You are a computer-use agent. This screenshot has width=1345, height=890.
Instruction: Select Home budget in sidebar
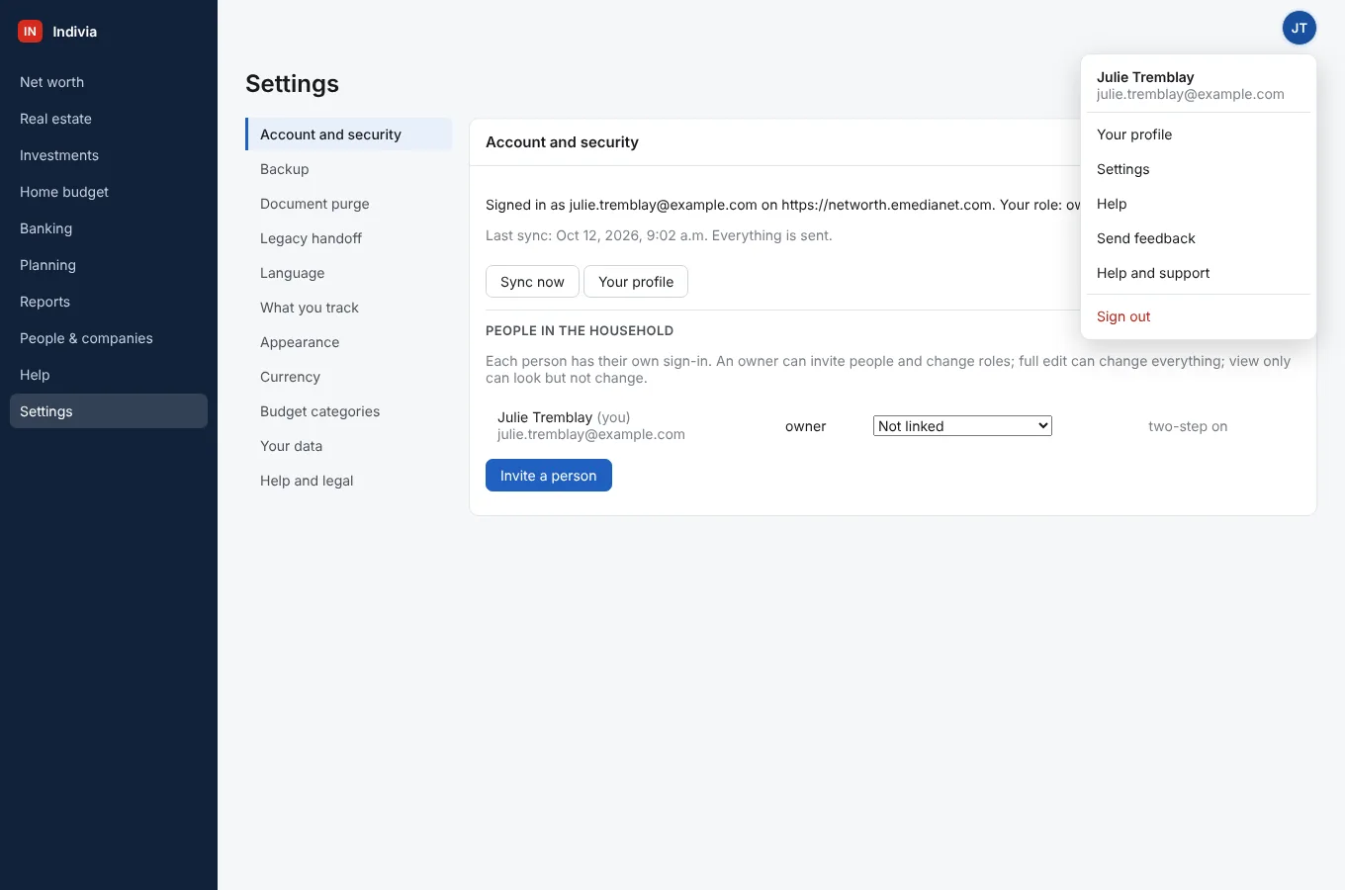click(109, 192)
